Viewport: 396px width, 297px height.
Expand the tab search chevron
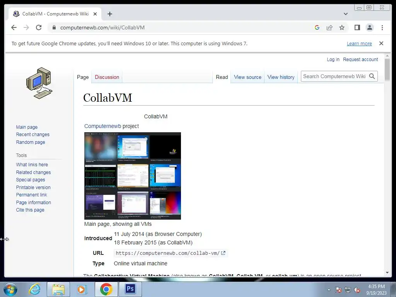(x=346, y=14)
